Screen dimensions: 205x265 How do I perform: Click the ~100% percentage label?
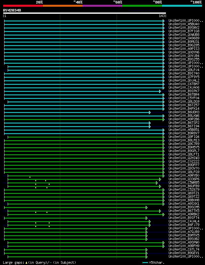tap(196, 2)
